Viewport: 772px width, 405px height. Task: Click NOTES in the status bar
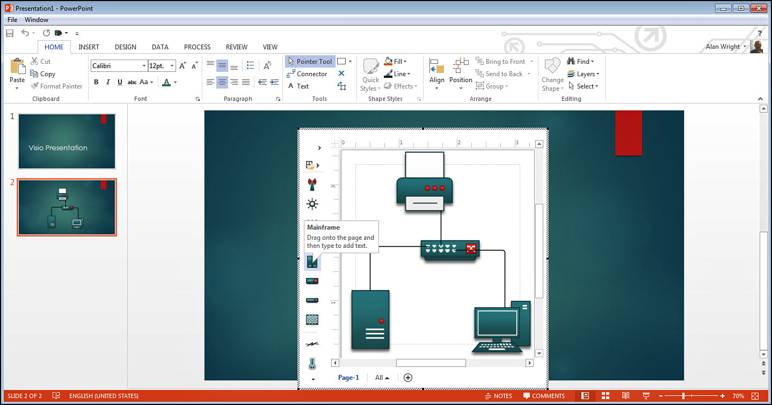pyautogui.click(x=498, y=396)
